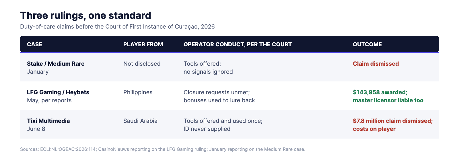This screenshot has width=459, height=160.
Task: Select the Stake / Medium Rare case name
Action: [56, 64]
